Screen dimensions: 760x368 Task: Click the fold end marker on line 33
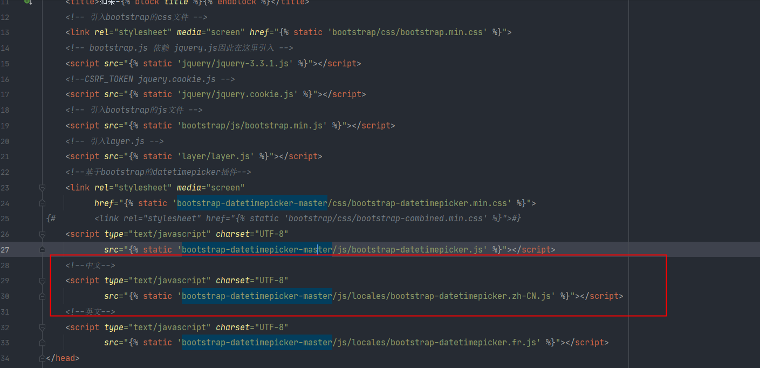pyautogui.click(x=42, y=343)
